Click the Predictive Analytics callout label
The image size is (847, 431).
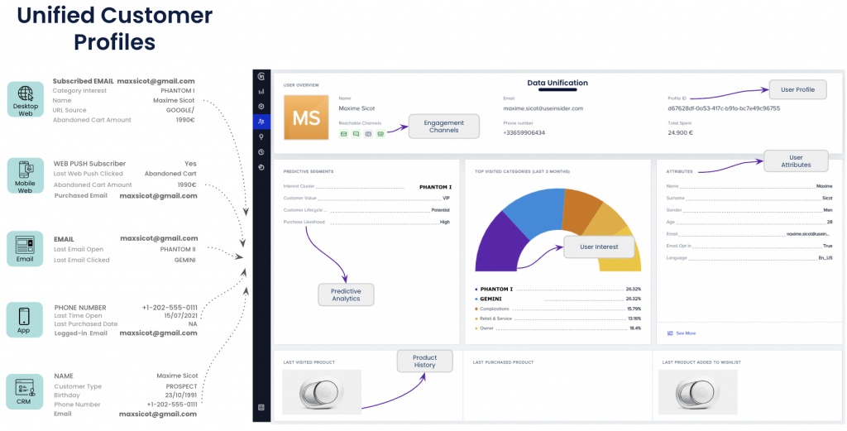(346, 295)
